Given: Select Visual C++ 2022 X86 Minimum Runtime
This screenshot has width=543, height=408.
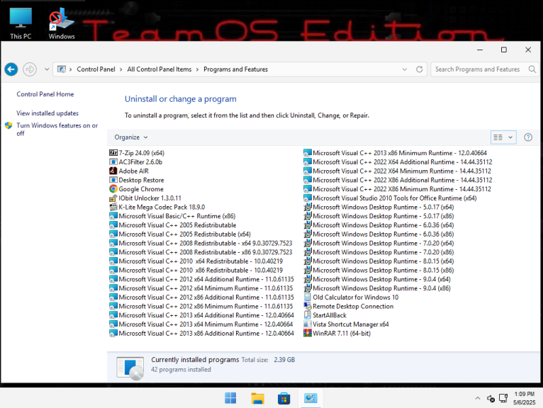Looking at the screenshot, I should 397,188.
